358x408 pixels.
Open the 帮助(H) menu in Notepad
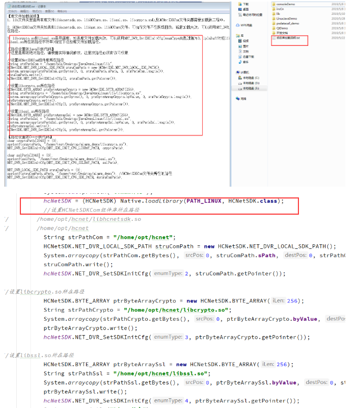coord(62,11)
